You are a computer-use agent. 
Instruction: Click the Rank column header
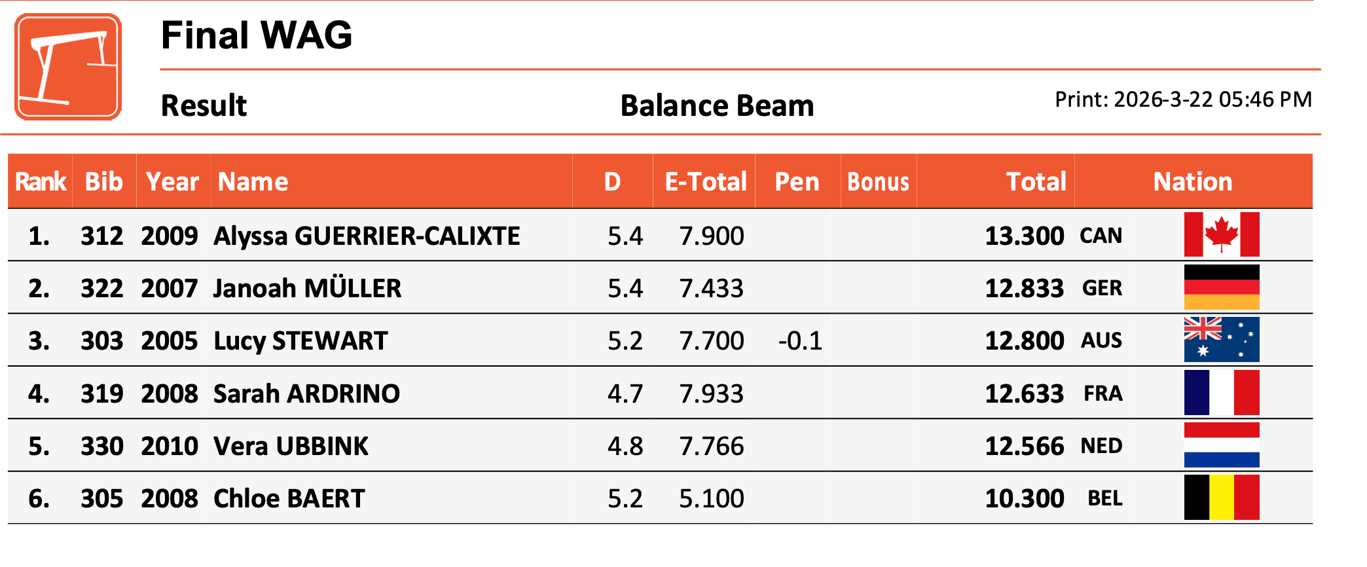pyautogui.click(x=41, y=181)
